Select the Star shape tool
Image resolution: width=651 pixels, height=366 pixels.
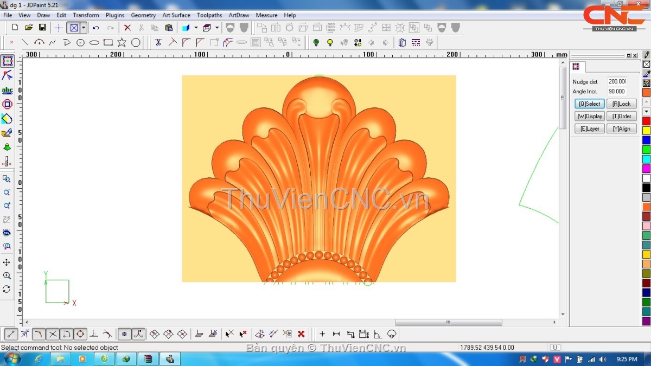point(122,42)
